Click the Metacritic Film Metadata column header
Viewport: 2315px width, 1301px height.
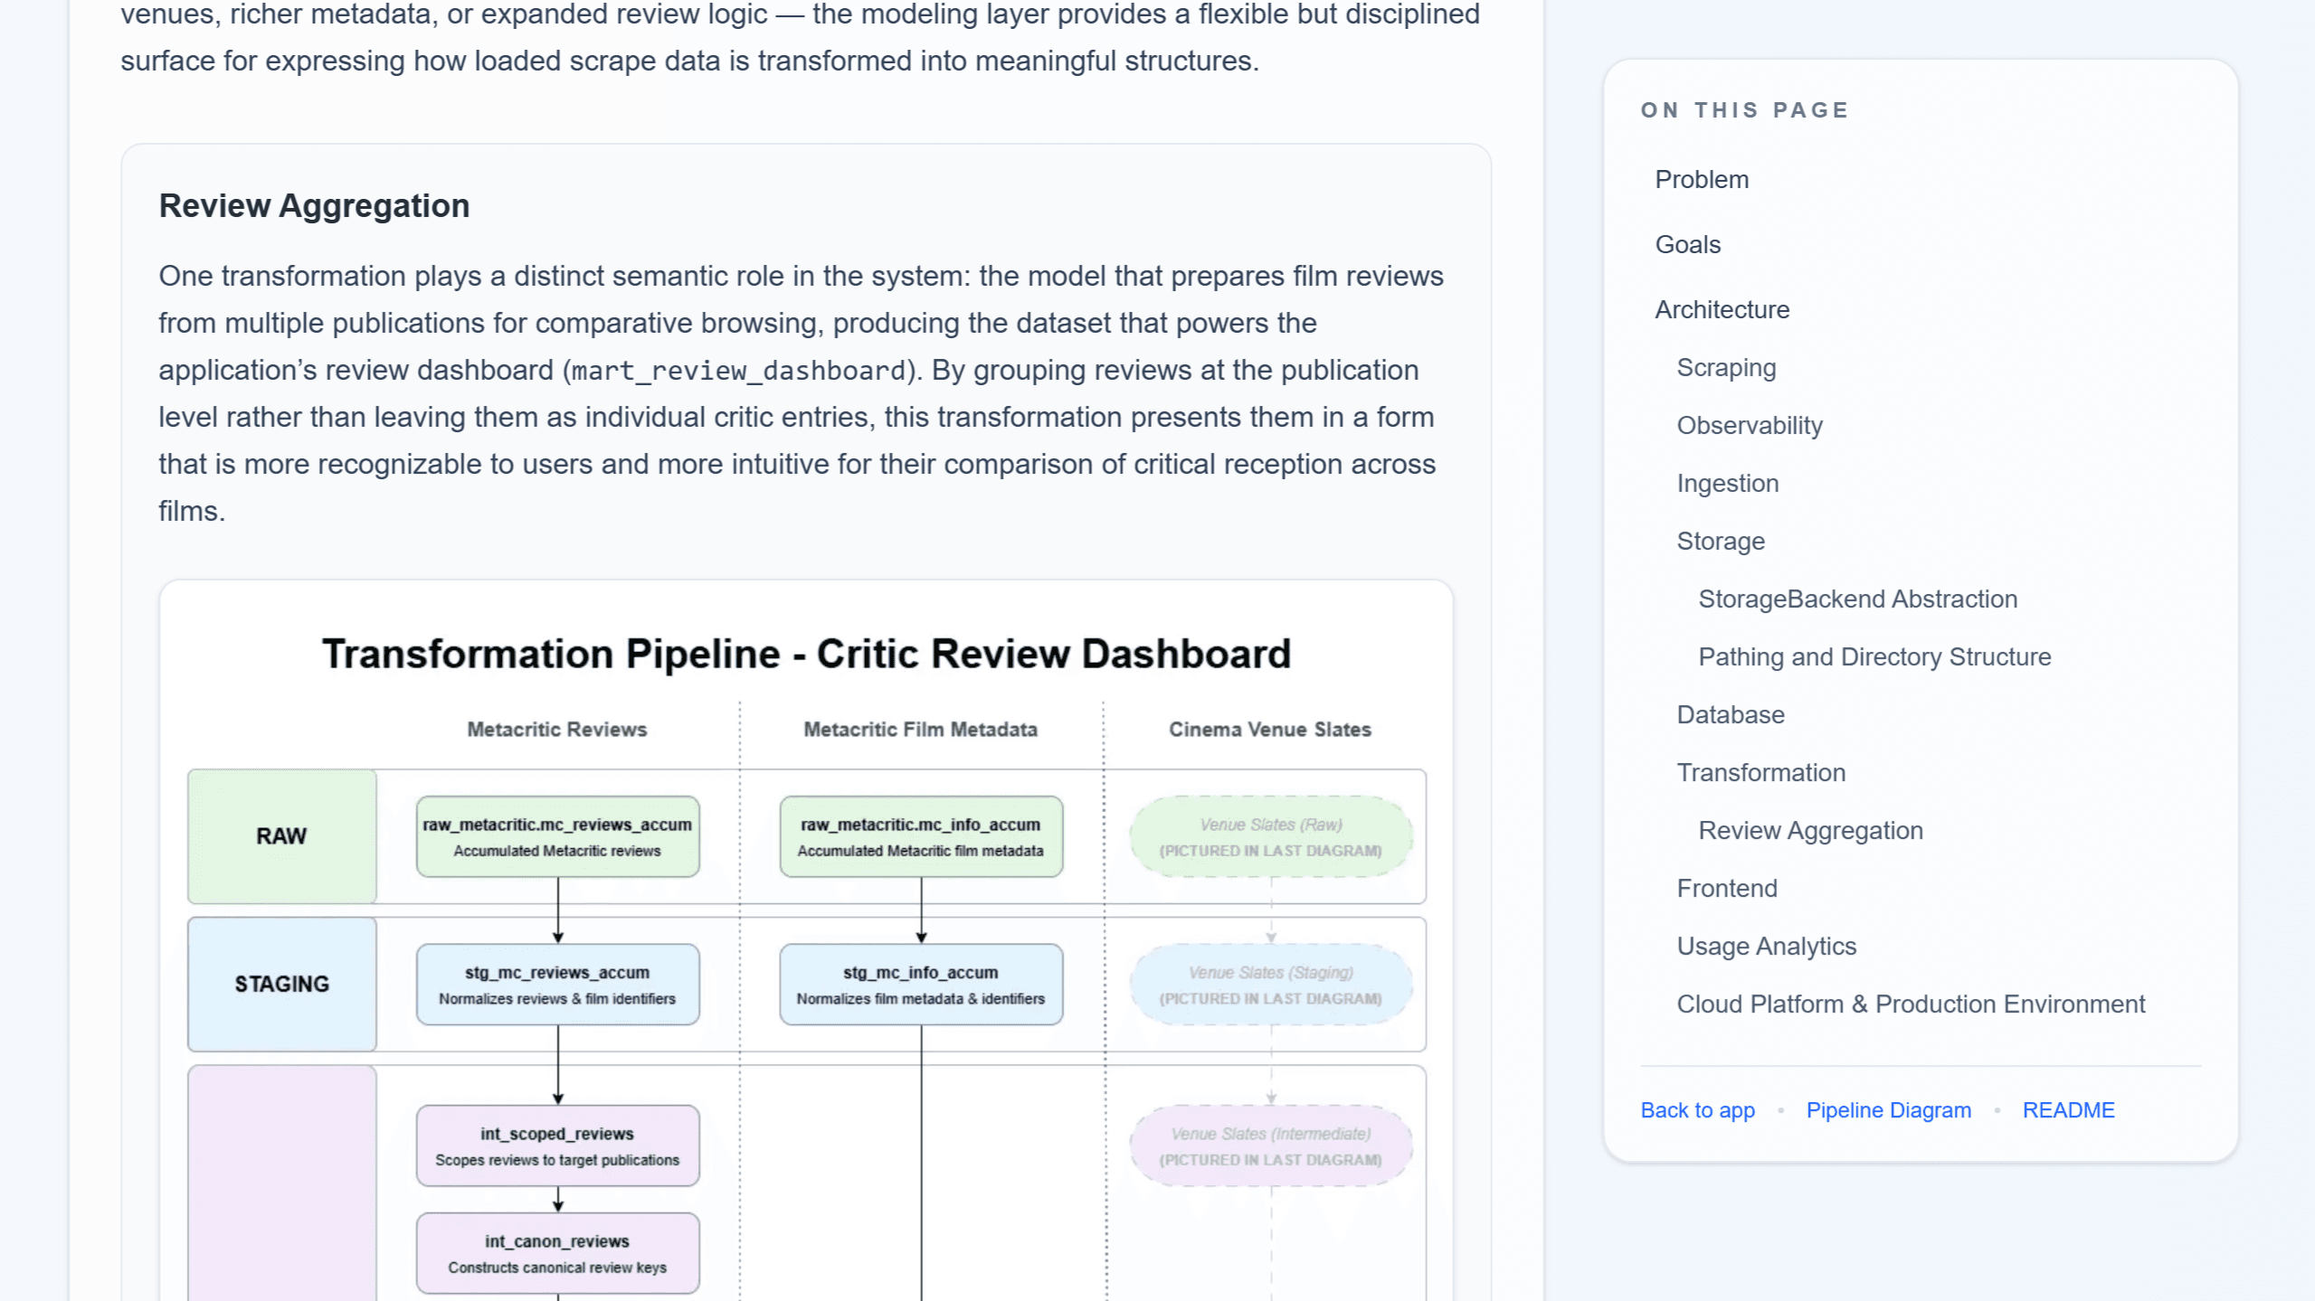coord(920,730)
